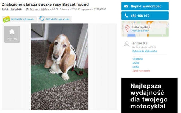The height and width of the screenshot is (113, 181).
Task: Open the Pokaż na mapie link
Action: (x=141, y=31)
